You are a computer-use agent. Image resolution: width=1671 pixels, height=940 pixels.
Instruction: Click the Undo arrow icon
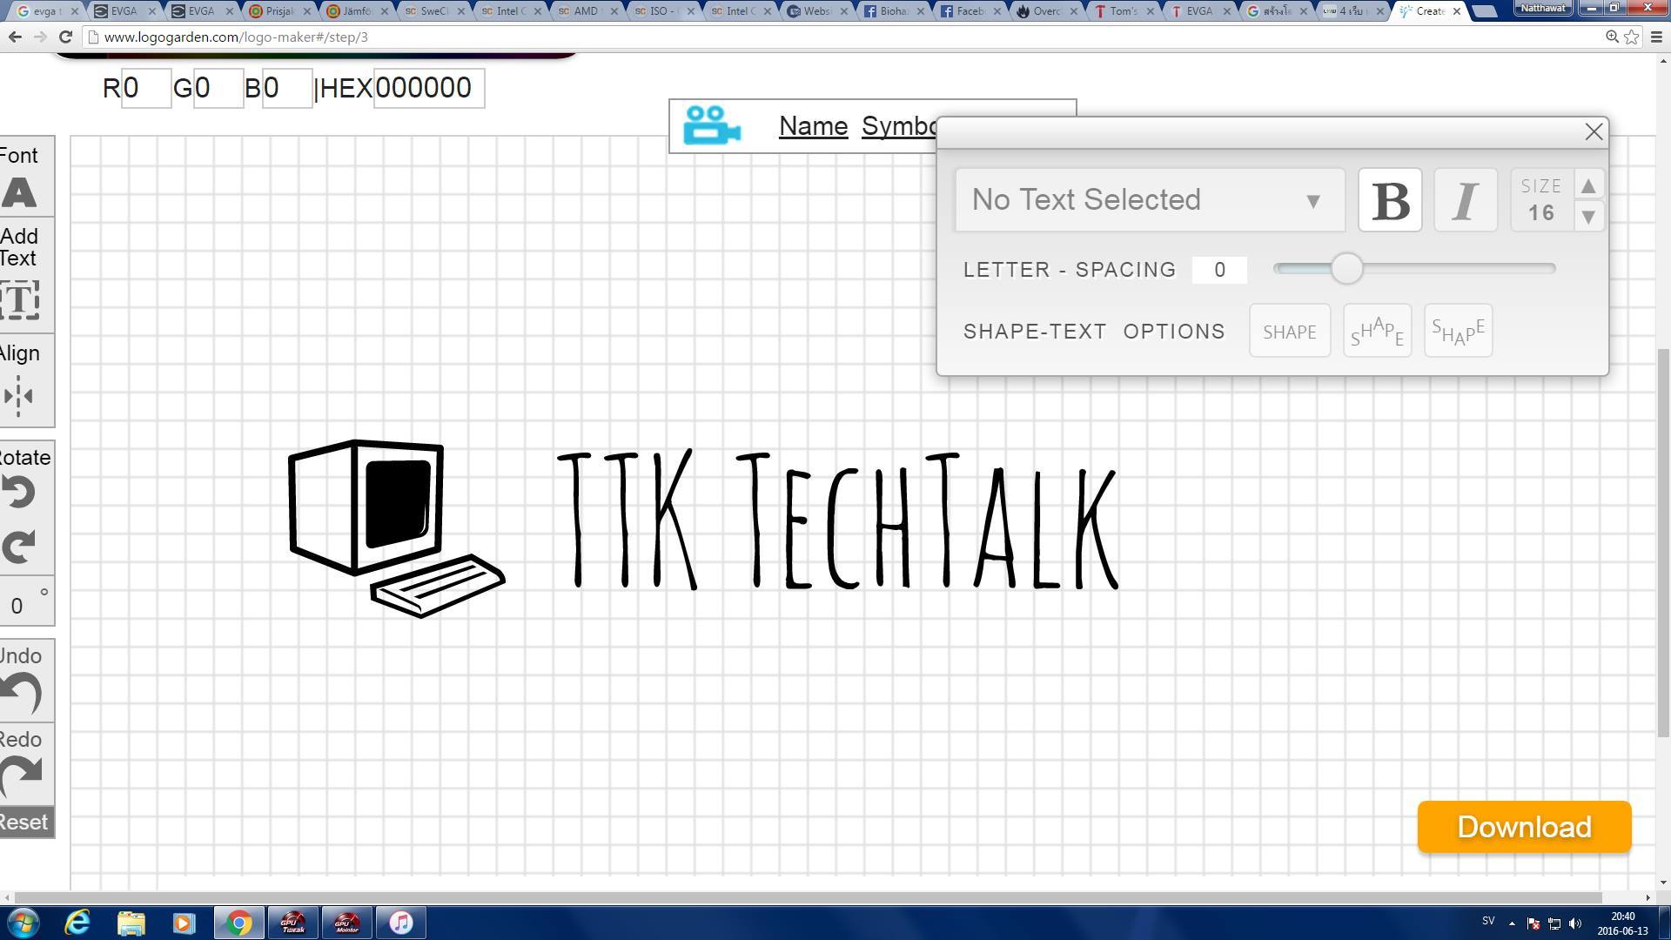(21, 694)
